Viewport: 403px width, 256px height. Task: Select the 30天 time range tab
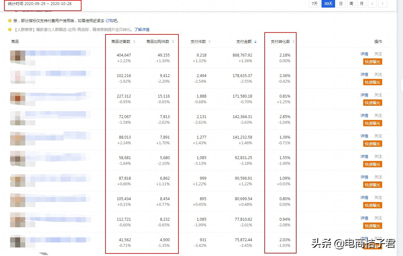(328, 4)
